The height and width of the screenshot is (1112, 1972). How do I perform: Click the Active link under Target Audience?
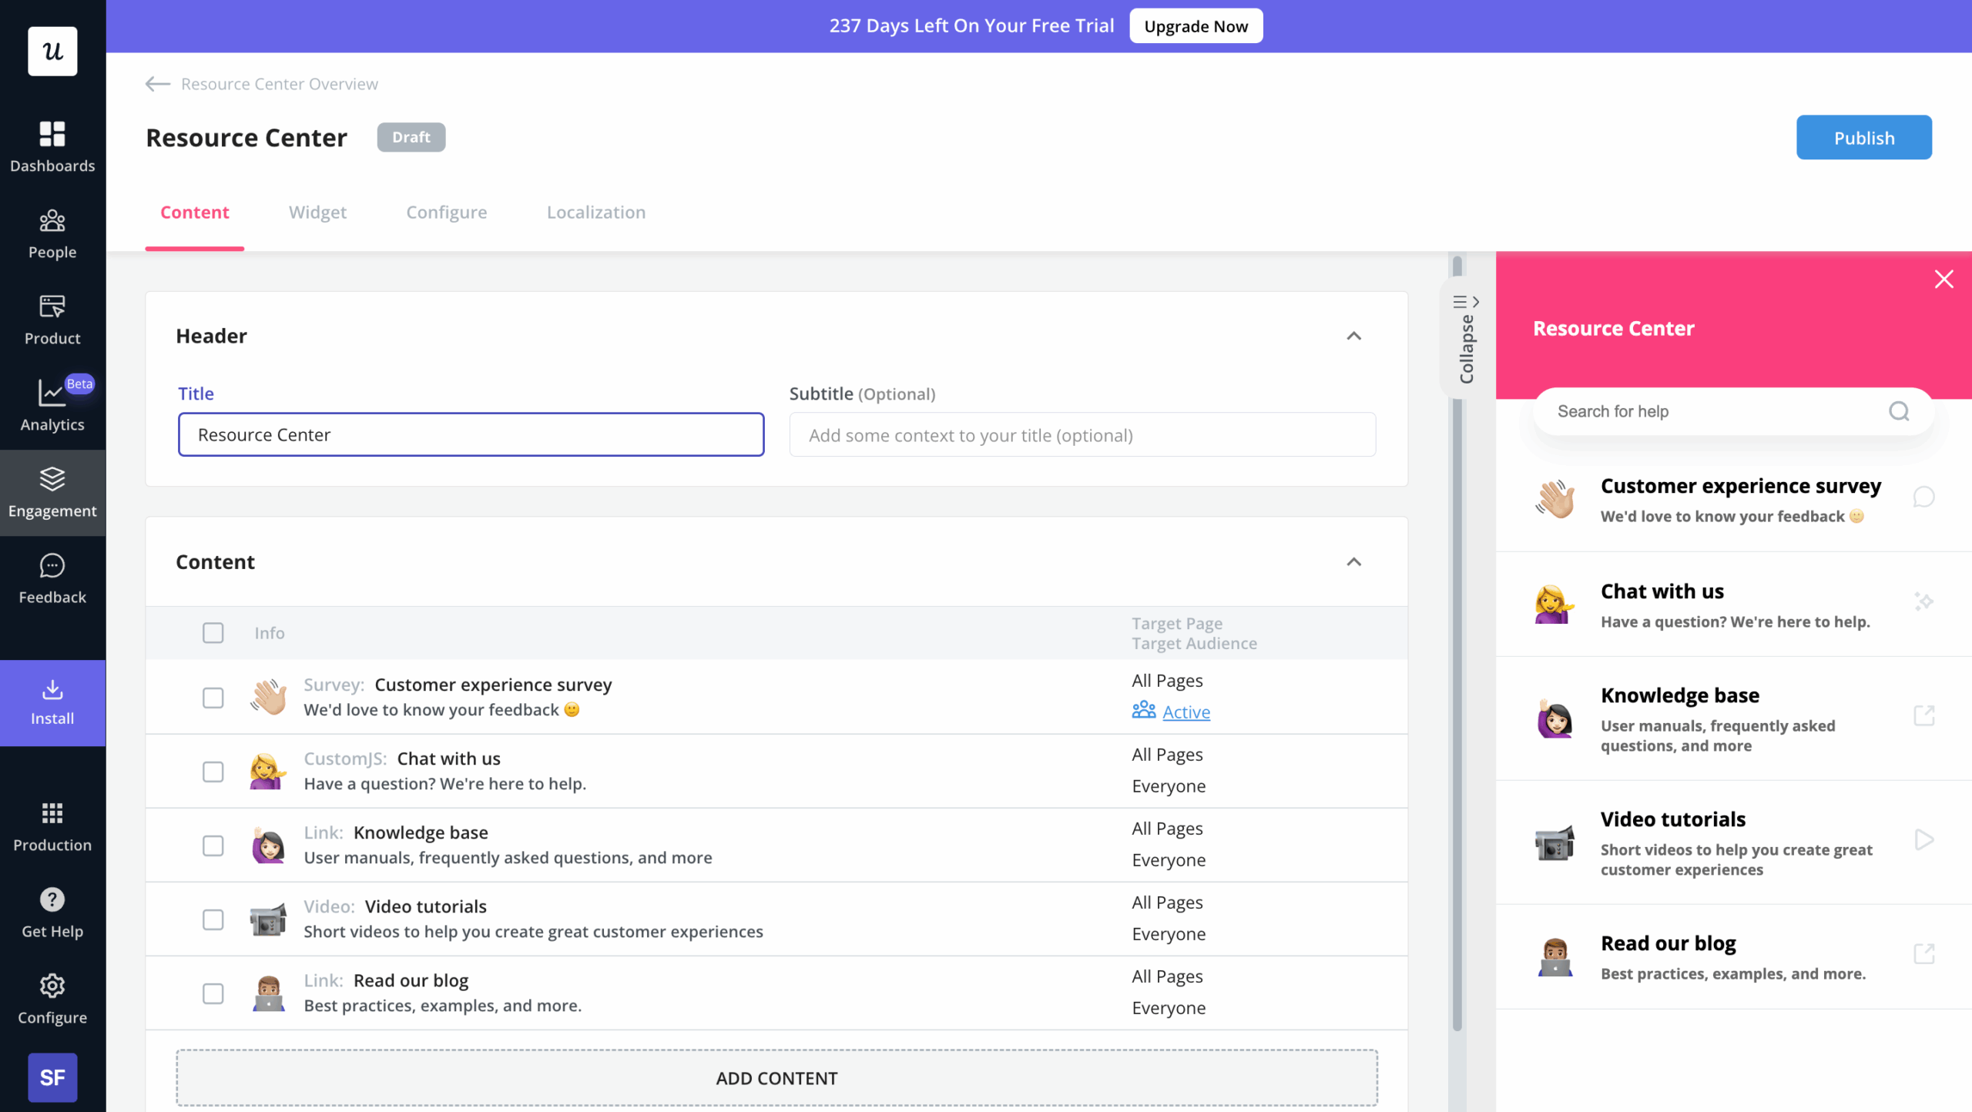point(1186,712)
